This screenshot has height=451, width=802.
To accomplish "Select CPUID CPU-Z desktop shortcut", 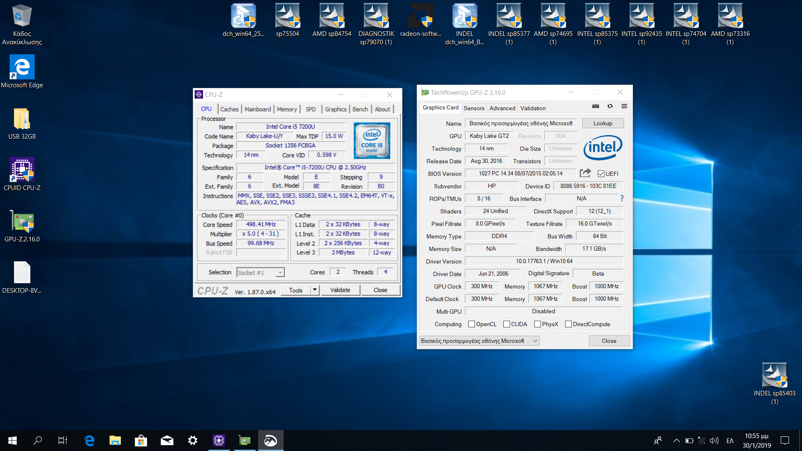I will [x=22, y=175].
